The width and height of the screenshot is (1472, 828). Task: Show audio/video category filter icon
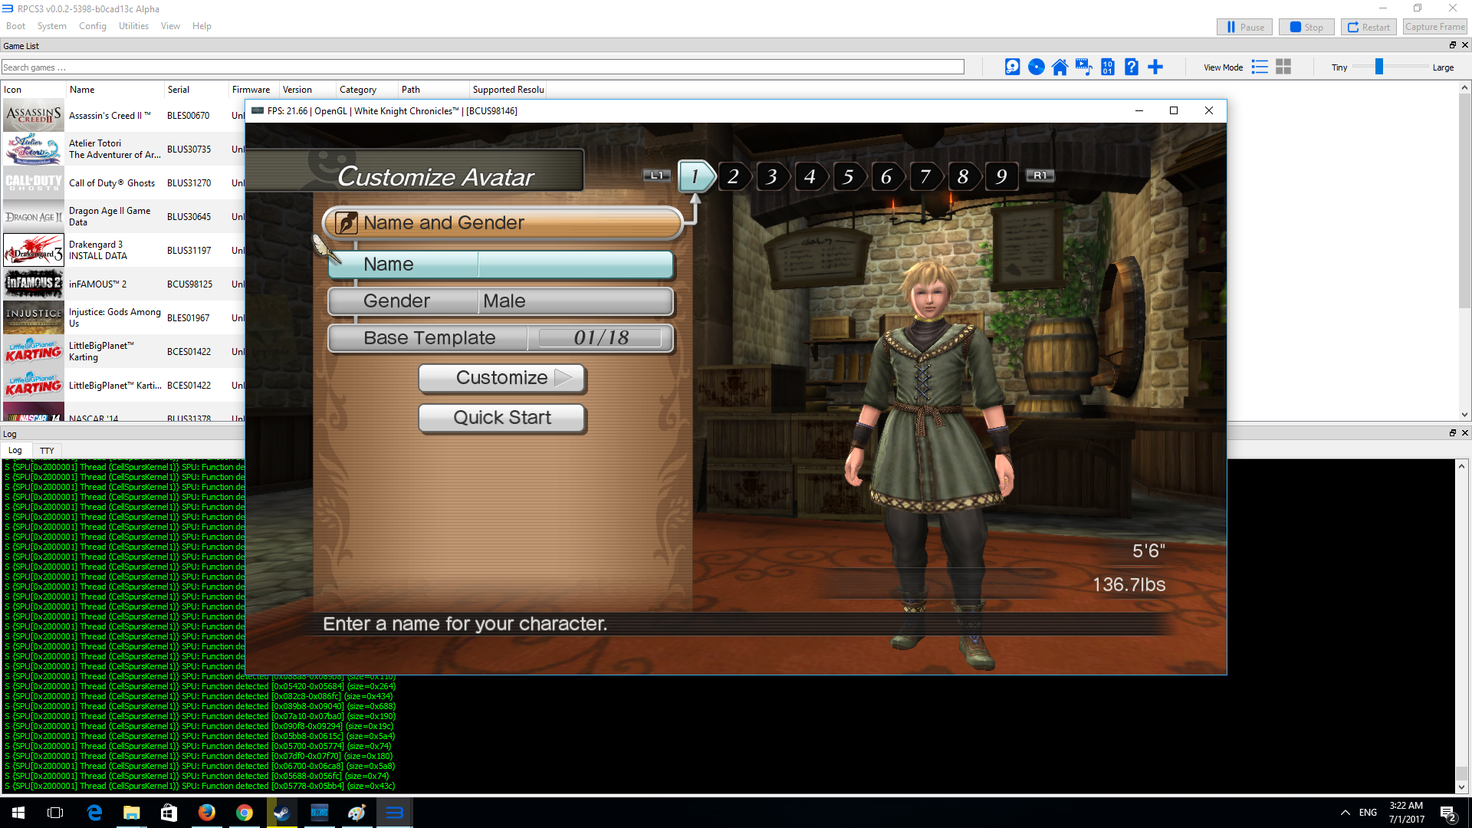1083,67
